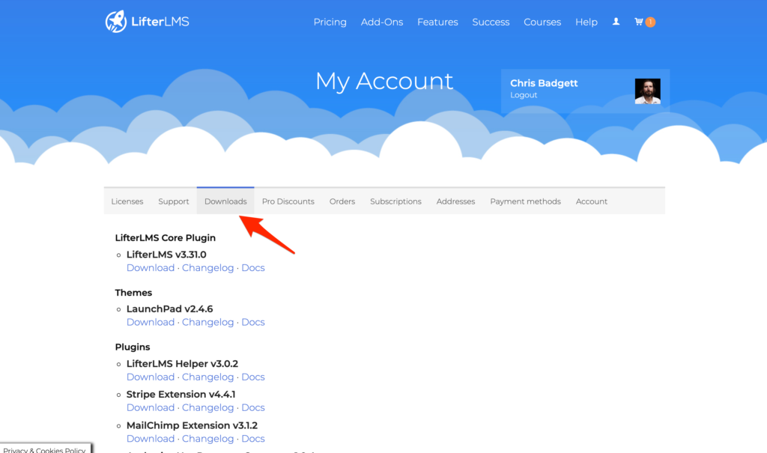Click the orange cart count badge
The height and width of the screenshot is (453, 767).
point(650,22)
